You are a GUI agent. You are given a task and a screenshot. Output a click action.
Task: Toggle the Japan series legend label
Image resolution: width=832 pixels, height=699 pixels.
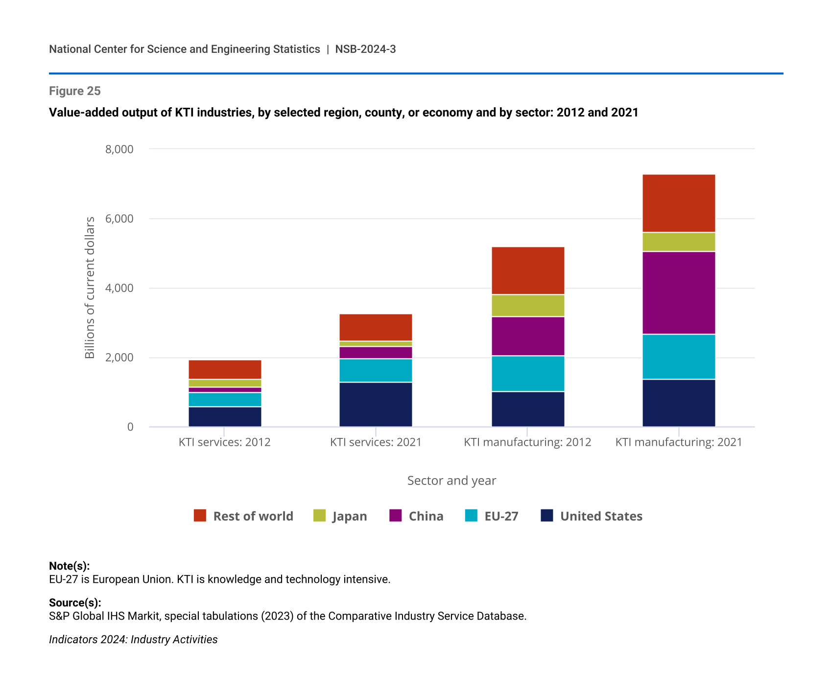click(349, 516)
